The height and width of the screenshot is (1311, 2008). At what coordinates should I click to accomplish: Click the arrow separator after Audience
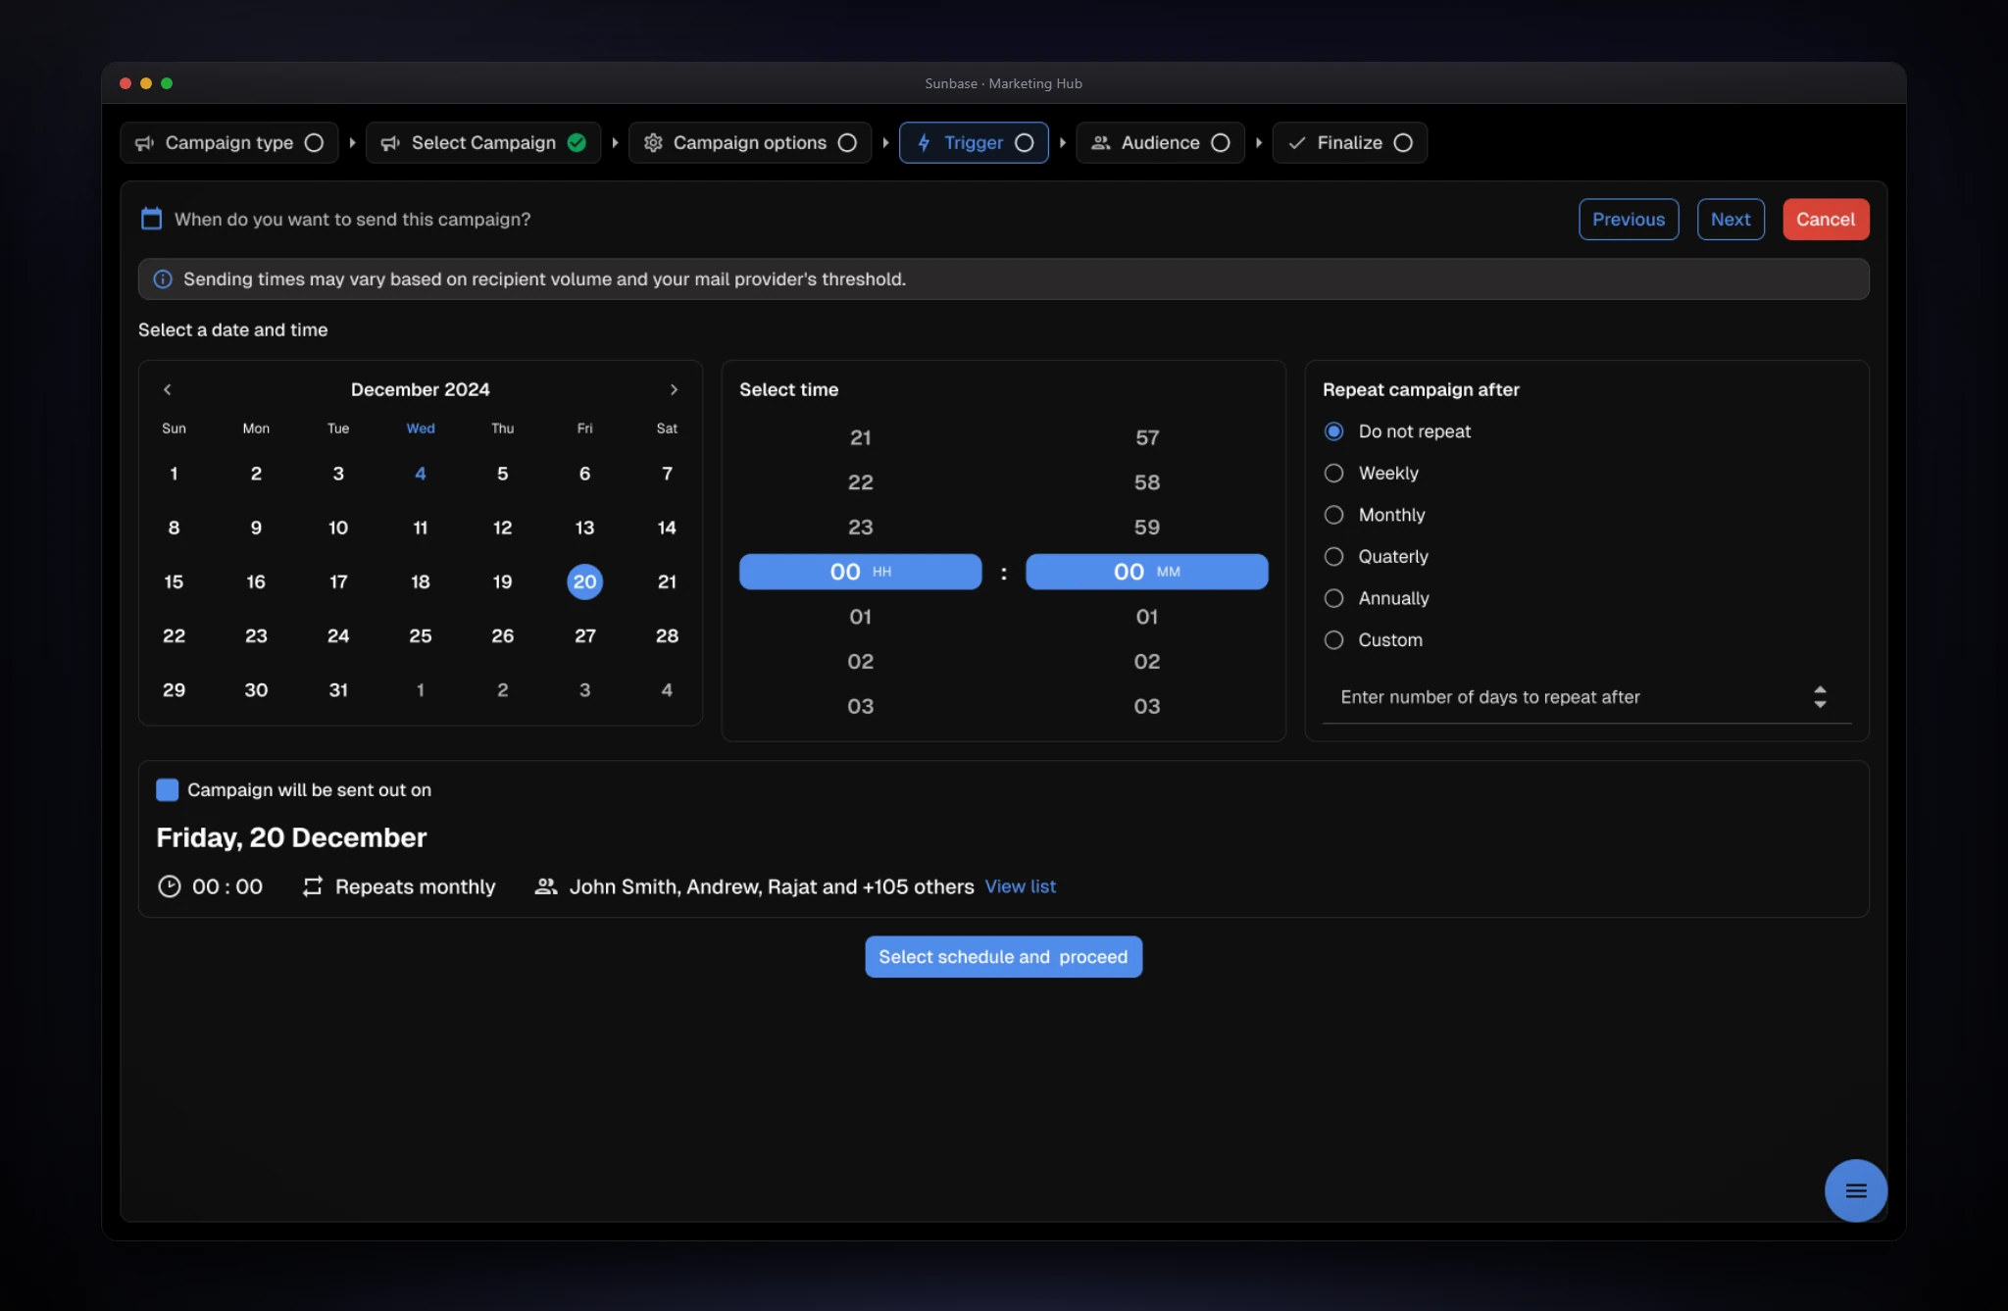pos(1258,143)
